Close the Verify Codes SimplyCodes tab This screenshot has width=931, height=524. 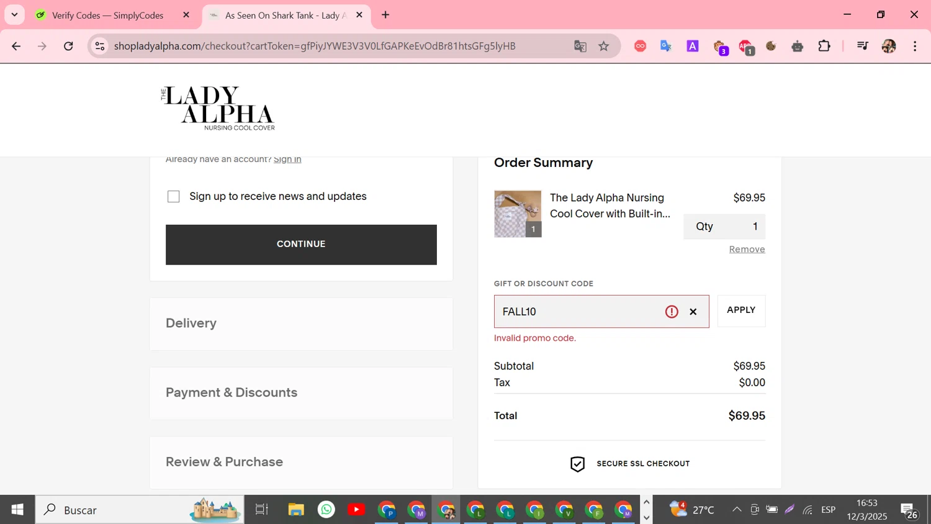coord(186,15)
